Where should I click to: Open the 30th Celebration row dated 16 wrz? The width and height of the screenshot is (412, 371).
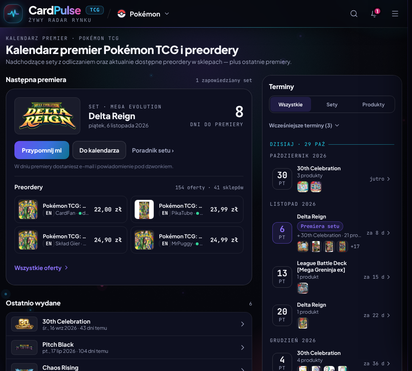pos(129,324)
